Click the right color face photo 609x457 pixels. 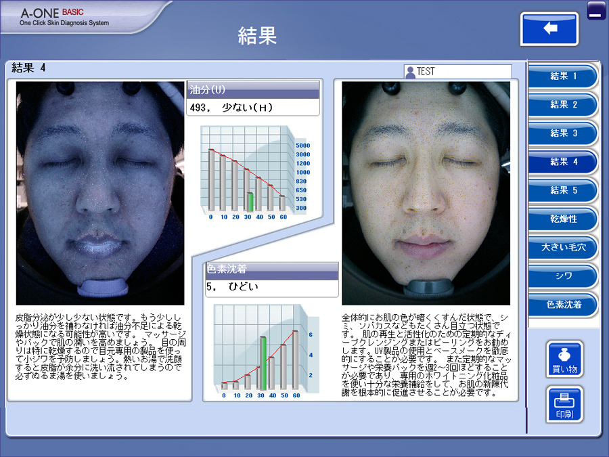[x=426, y=193]
